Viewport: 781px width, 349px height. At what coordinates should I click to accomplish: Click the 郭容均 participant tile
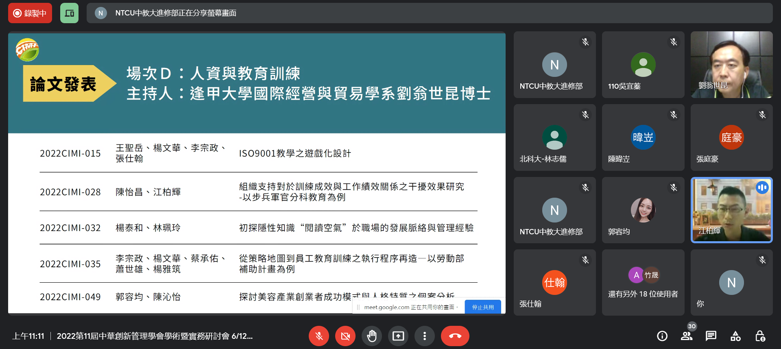pyautogui.click(x=643, y=210)
